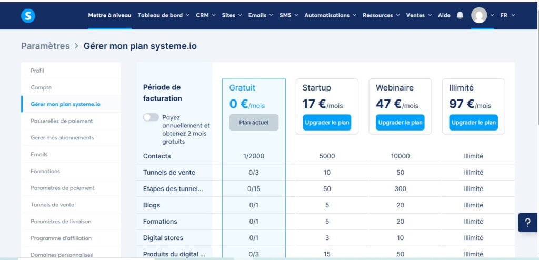Open Programme d'affiliation settings
Image resolution: width=539 pixels, height=260 pixels.
(x=71, y=238)
